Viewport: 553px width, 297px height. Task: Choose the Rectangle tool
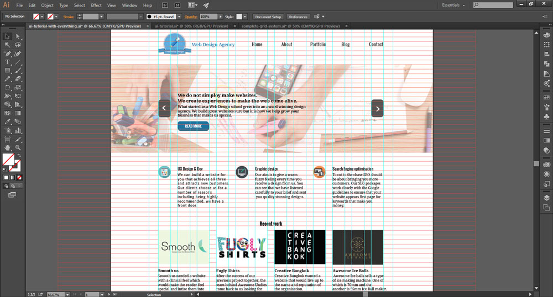8,71
